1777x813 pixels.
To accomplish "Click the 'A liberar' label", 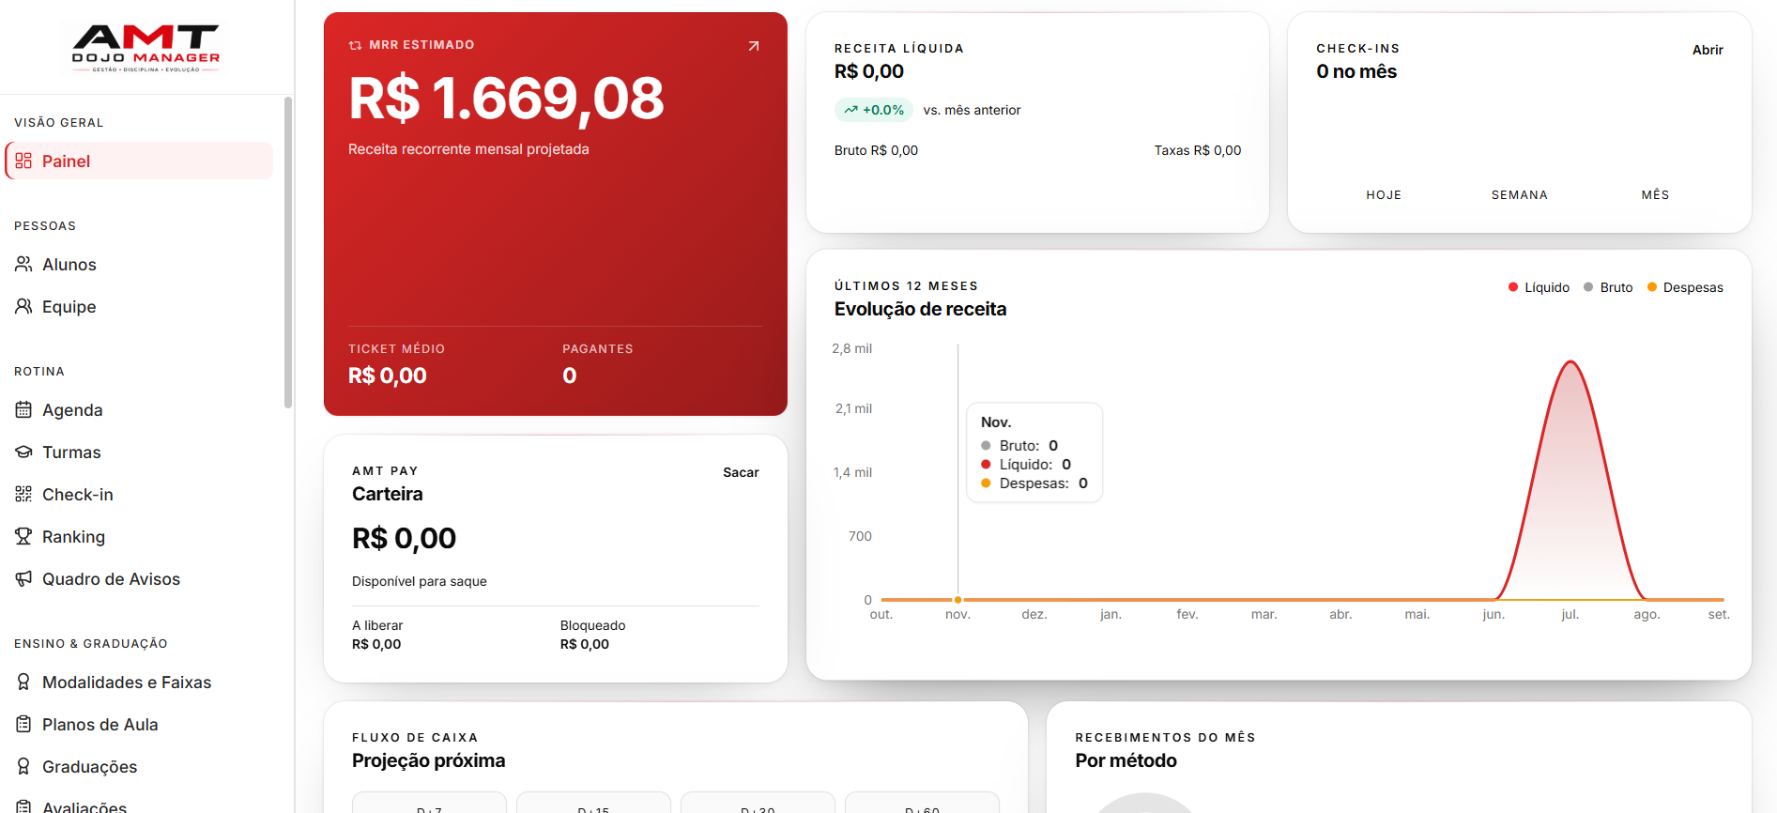I will pos(377,625).
